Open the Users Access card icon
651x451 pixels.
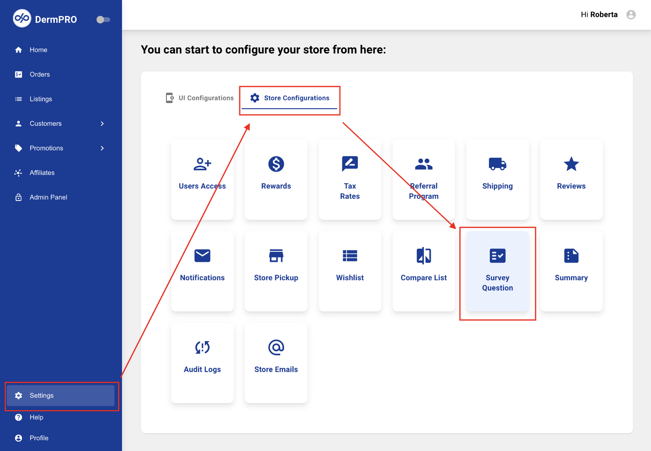202,164
